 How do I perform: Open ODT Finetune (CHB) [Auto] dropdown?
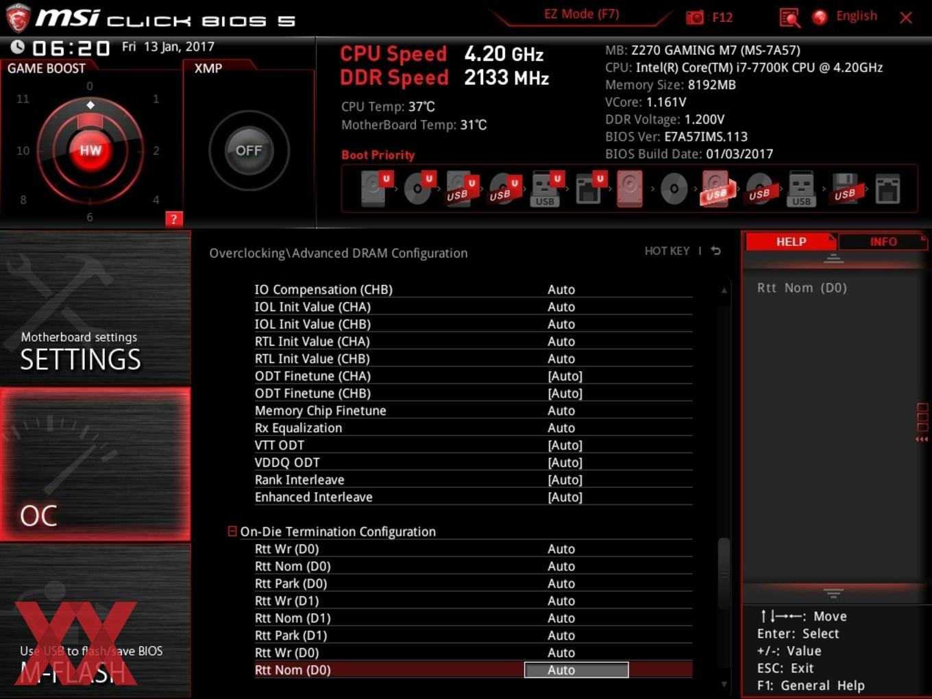tap(565, 393)
